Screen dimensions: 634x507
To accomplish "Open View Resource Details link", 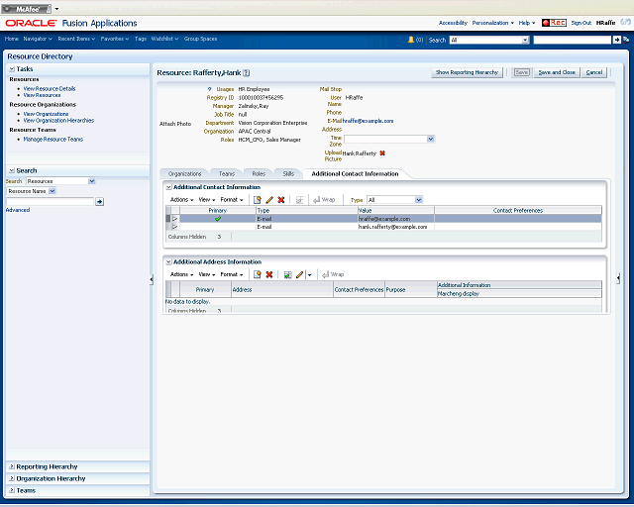I will (50, 88).
